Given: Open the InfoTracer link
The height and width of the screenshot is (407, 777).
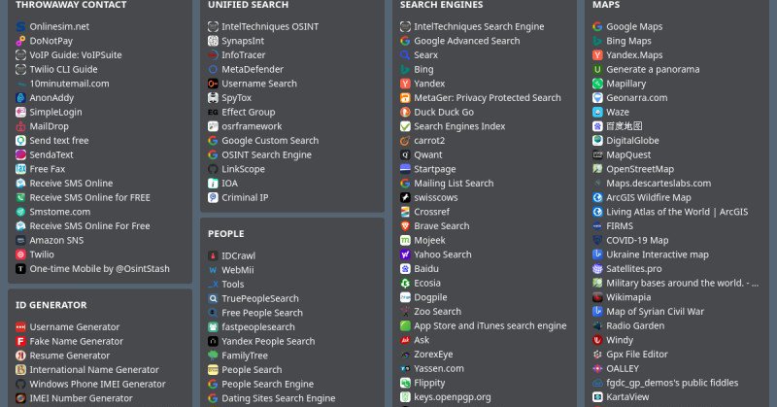Looking at the screenshot, I should 244,55.
